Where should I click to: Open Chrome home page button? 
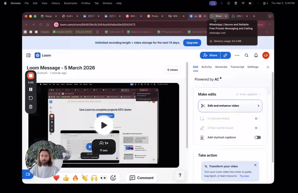pos(47,25)
